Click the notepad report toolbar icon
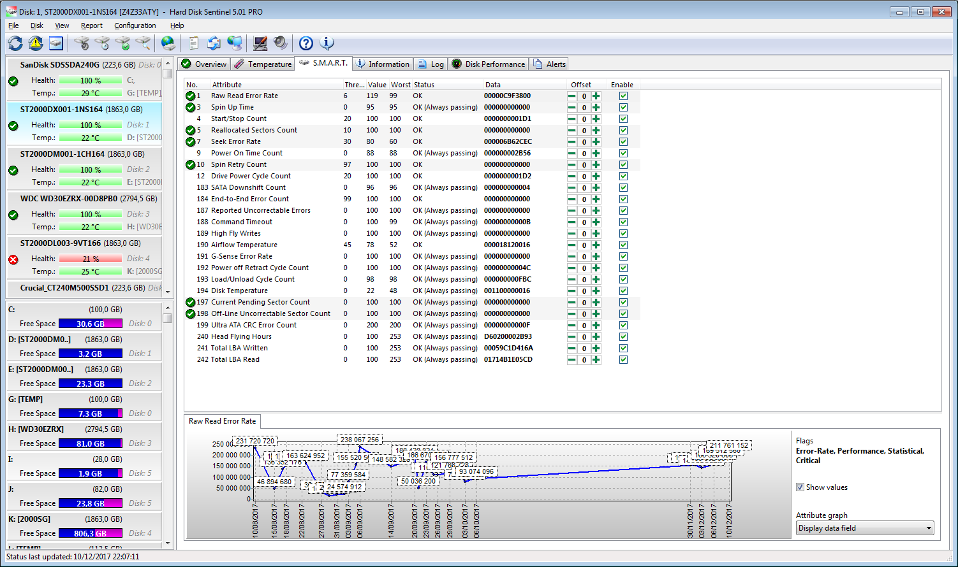Image resolution: width=958 pixels, height=567 pixels. (x=194, y=43)
